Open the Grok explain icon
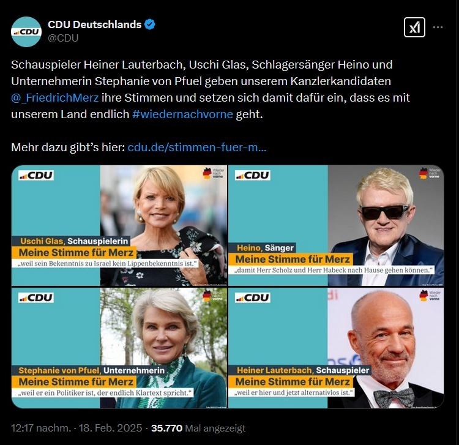 tap(414, 27)
